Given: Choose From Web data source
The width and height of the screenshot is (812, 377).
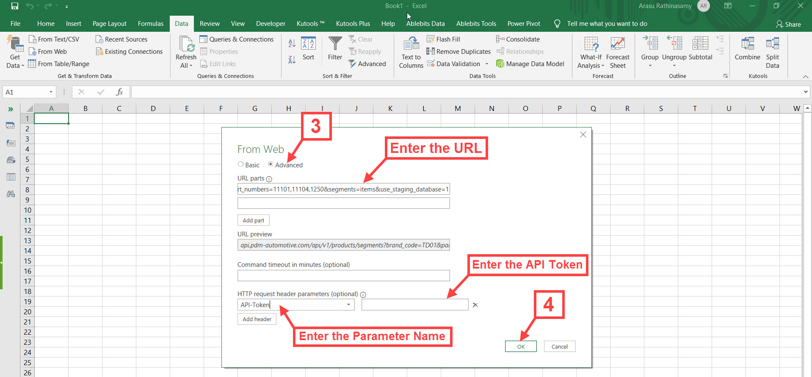Looking at the screenshot, I should 48,51.
